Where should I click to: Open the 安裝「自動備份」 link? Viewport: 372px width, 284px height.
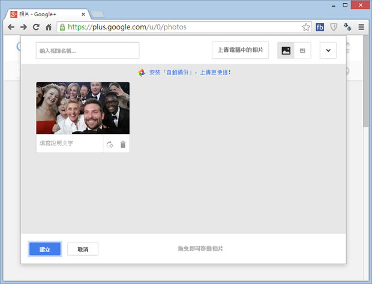tap(190, 72)
